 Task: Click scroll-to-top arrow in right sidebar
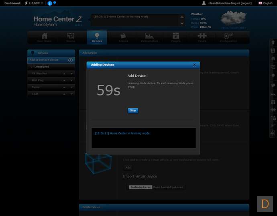point(273,43)
